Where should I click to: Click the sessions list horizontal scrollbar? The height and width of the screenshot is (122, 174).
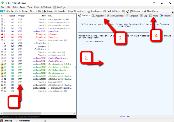tap(38, 113)
